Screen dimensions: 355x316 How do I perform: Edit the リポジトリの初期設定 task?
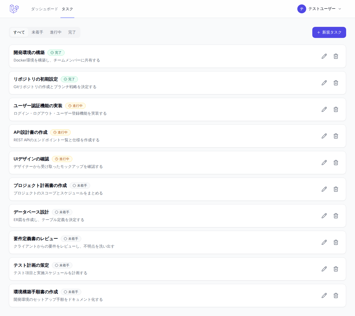(324, 83)
